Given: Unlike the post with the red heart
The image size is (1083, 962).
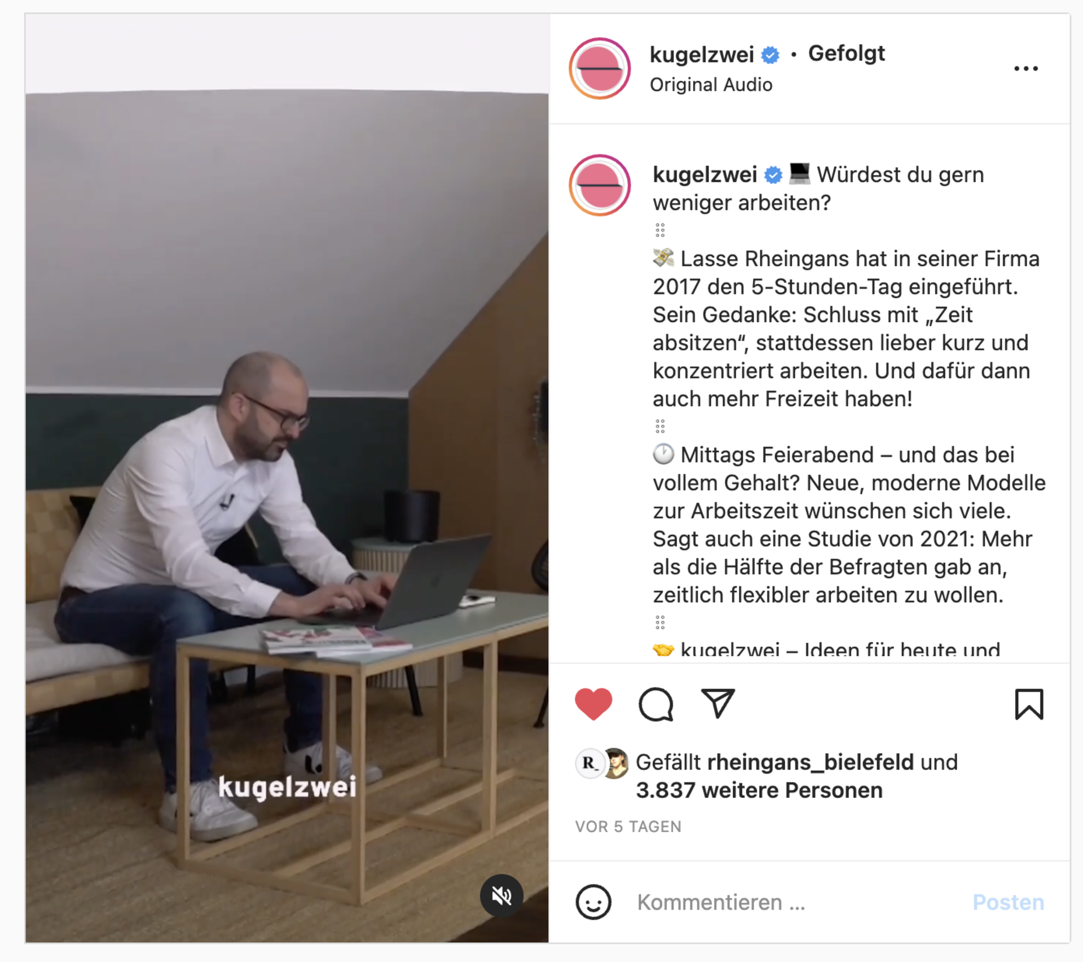Looking at the screenshot, I should point(593,704).
